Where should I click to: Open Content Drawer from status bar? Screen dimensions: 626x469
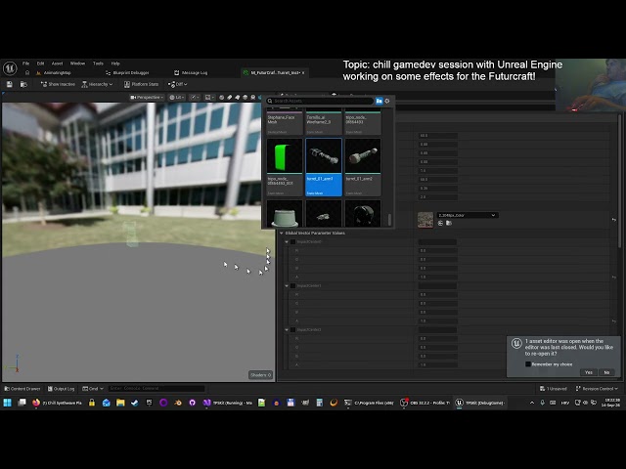[22, 389]
